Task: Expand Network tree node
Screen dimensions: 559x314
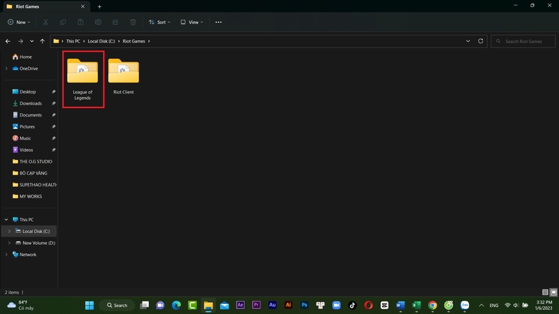Action: tap(6, 255)
